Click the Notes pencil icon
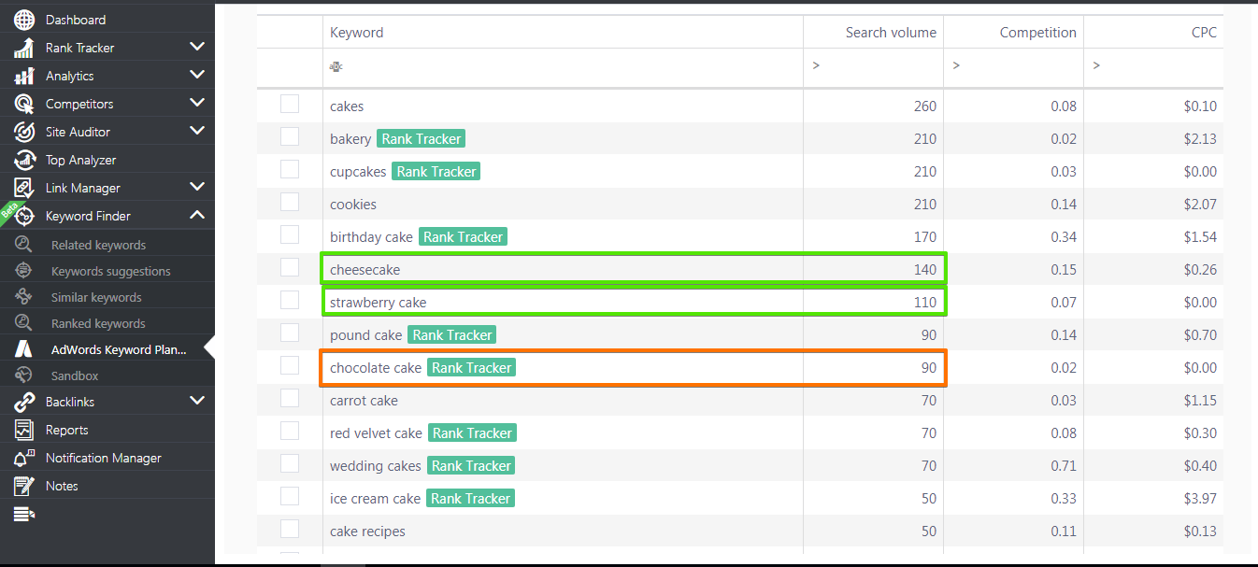Image resolution: width=1258 pixels, height=567 pixels. click(x=24, y=486)
